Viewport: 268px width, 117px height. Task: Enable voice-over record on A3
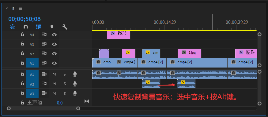click(75, 93)
